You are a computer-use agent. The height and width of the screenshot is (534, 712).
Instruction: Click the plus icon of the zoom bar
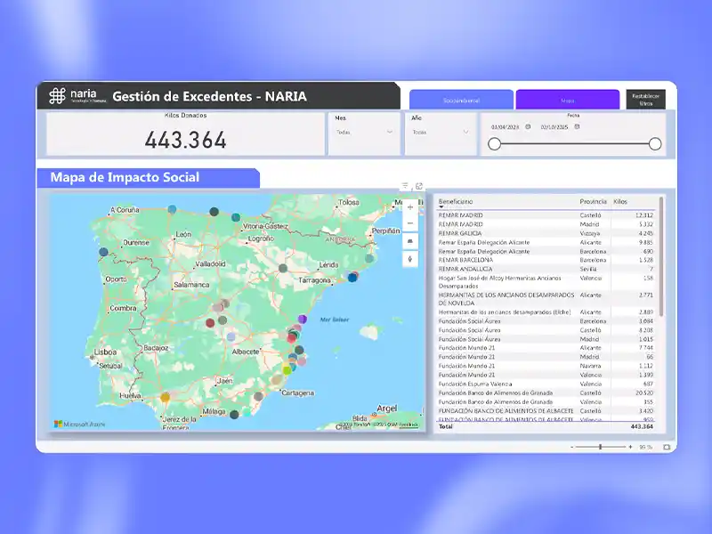pos(630,448)
